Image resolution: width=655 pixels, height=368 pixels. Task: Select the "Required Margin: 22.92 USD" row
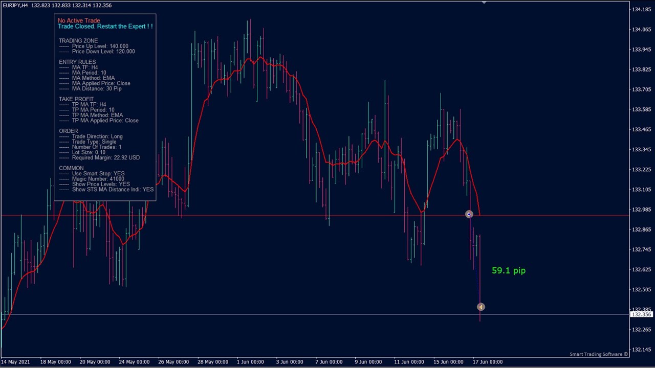point(99,157)
